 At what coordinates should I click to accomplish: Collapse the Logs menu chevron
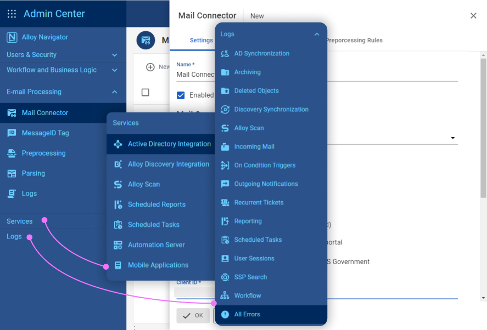pyautogui.click(x=317, y=34)
